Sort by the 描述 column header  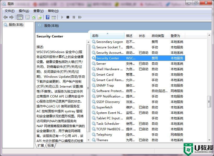(x=130, y=36)
